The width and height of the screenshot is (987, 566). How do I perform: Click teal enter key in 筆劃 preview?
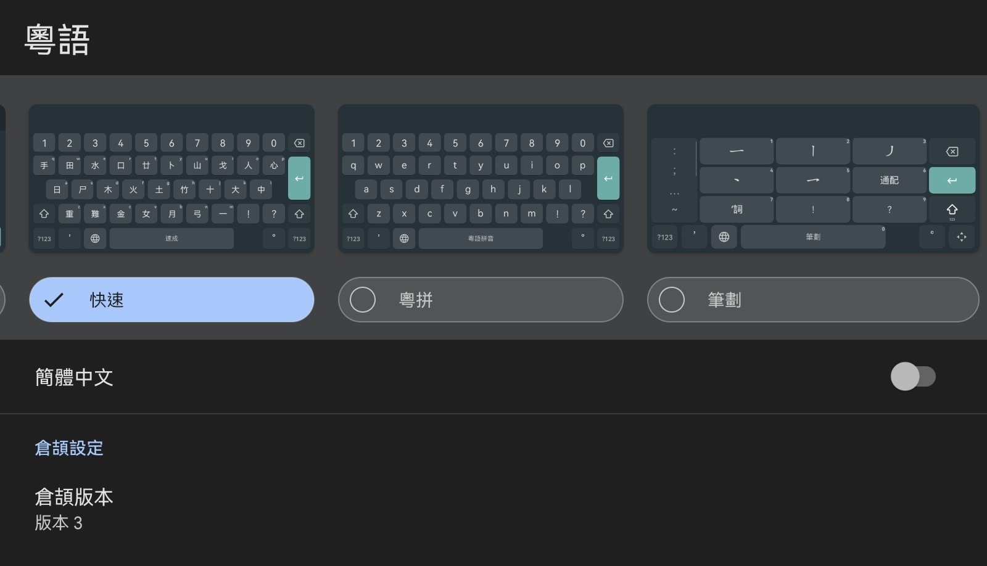tap(952, 180)
